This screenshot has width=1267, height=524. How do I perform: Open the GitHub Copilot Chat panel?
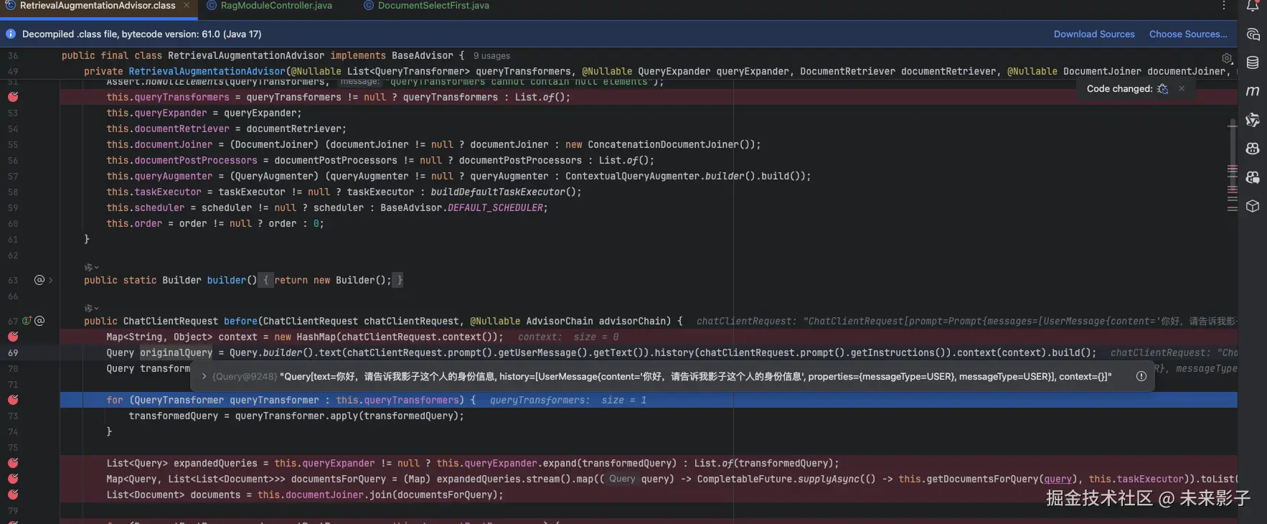pyautogui.click(x=1253, y=177)
